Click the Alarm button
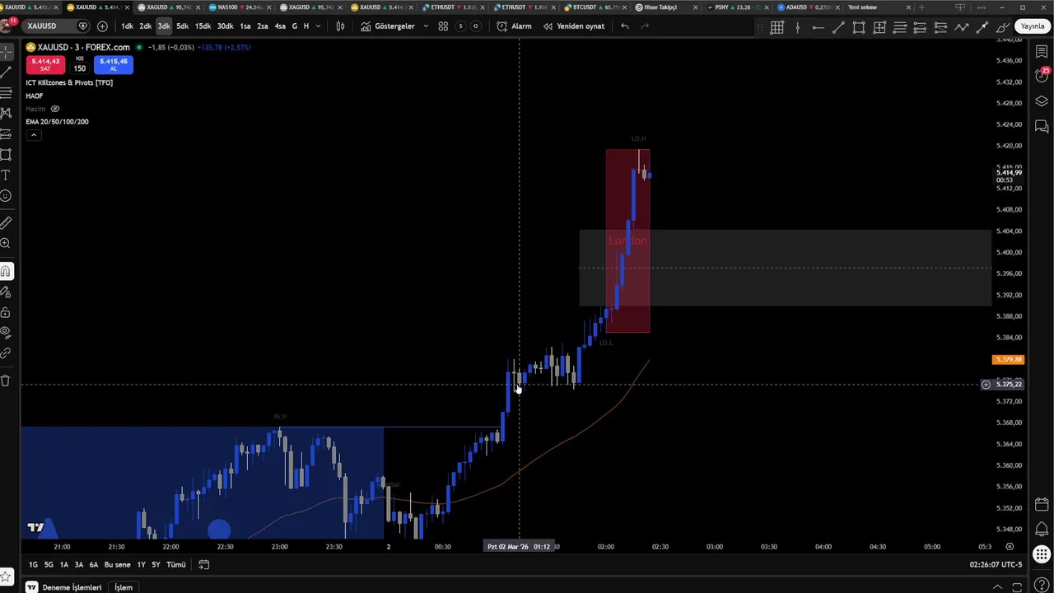The image size is (1054, 593). pos(515,26)
